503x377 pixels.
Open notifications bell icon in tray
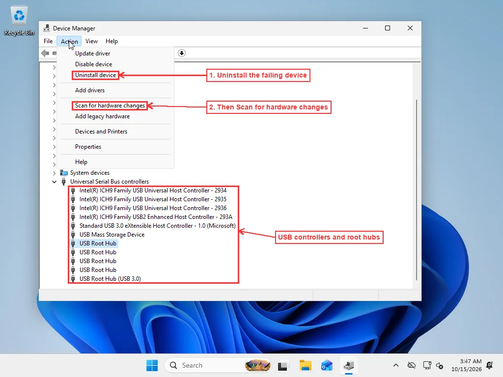(490, 365)
